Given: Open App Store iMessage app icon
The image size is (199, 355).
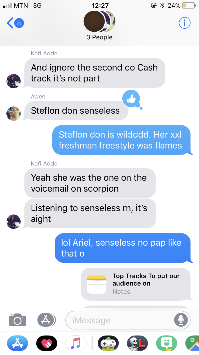Looking at the screenshot, I should 17,343.
